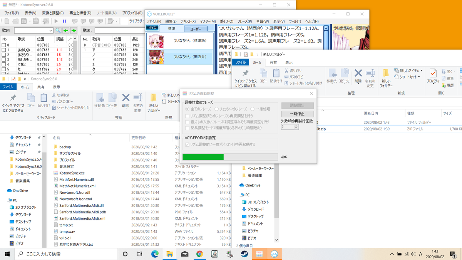Click the 削除 X icon in 新しいフォルダー window
The image size is (462, 260).
point(358,73)
